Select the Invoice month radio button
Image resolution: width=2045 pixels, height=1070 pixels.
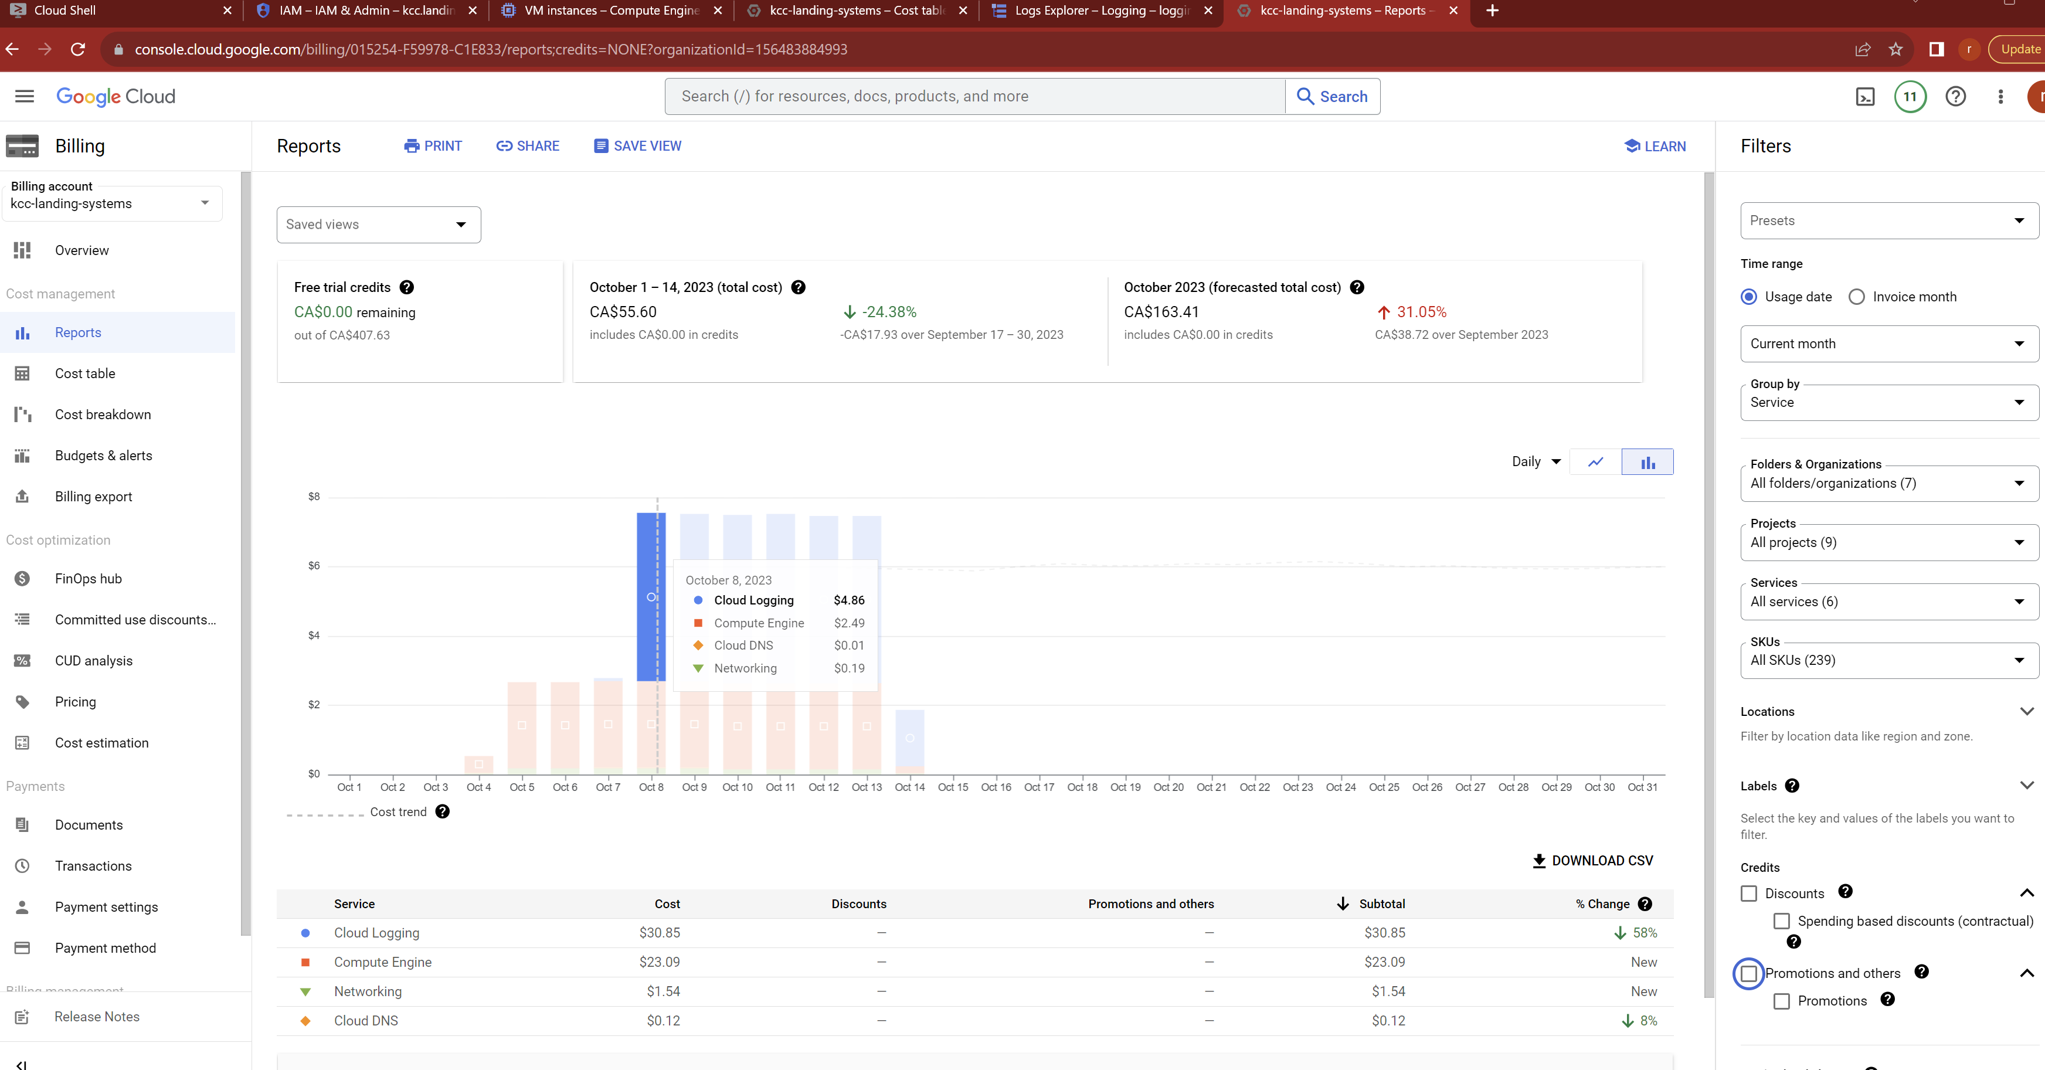(x=1856, y=296)
